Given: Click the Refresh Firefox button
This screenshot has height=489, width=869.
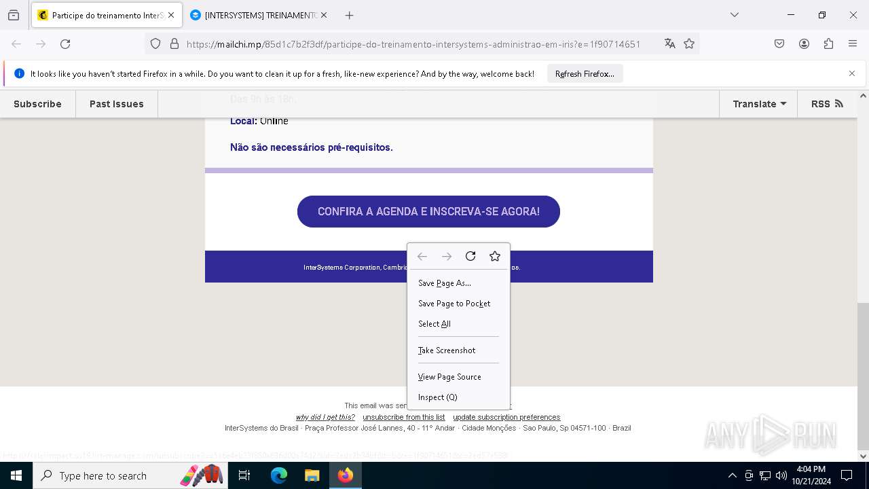Looking at the screenshot, I should click(x=585, y=73).
